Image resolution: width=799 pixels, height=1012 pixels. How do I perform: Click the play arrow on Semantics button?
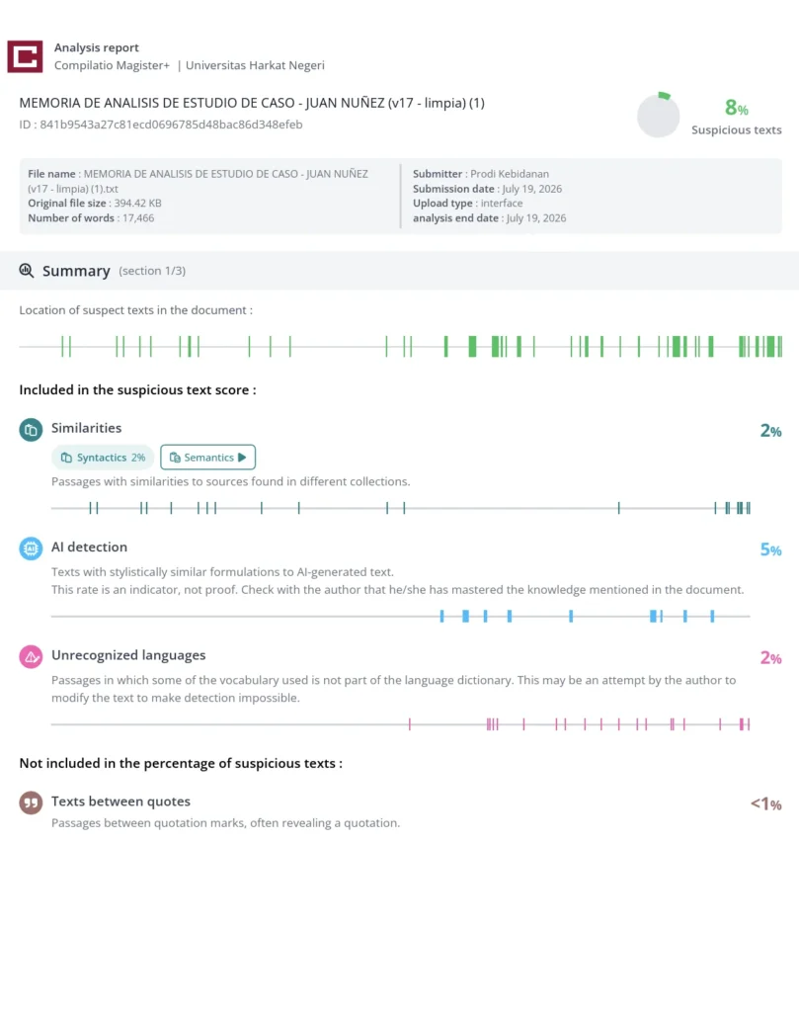tap(243, 457)
